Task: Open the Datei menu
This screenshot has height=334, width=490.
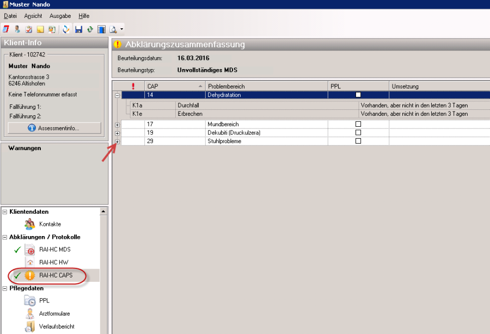Action: coord(10,16)
